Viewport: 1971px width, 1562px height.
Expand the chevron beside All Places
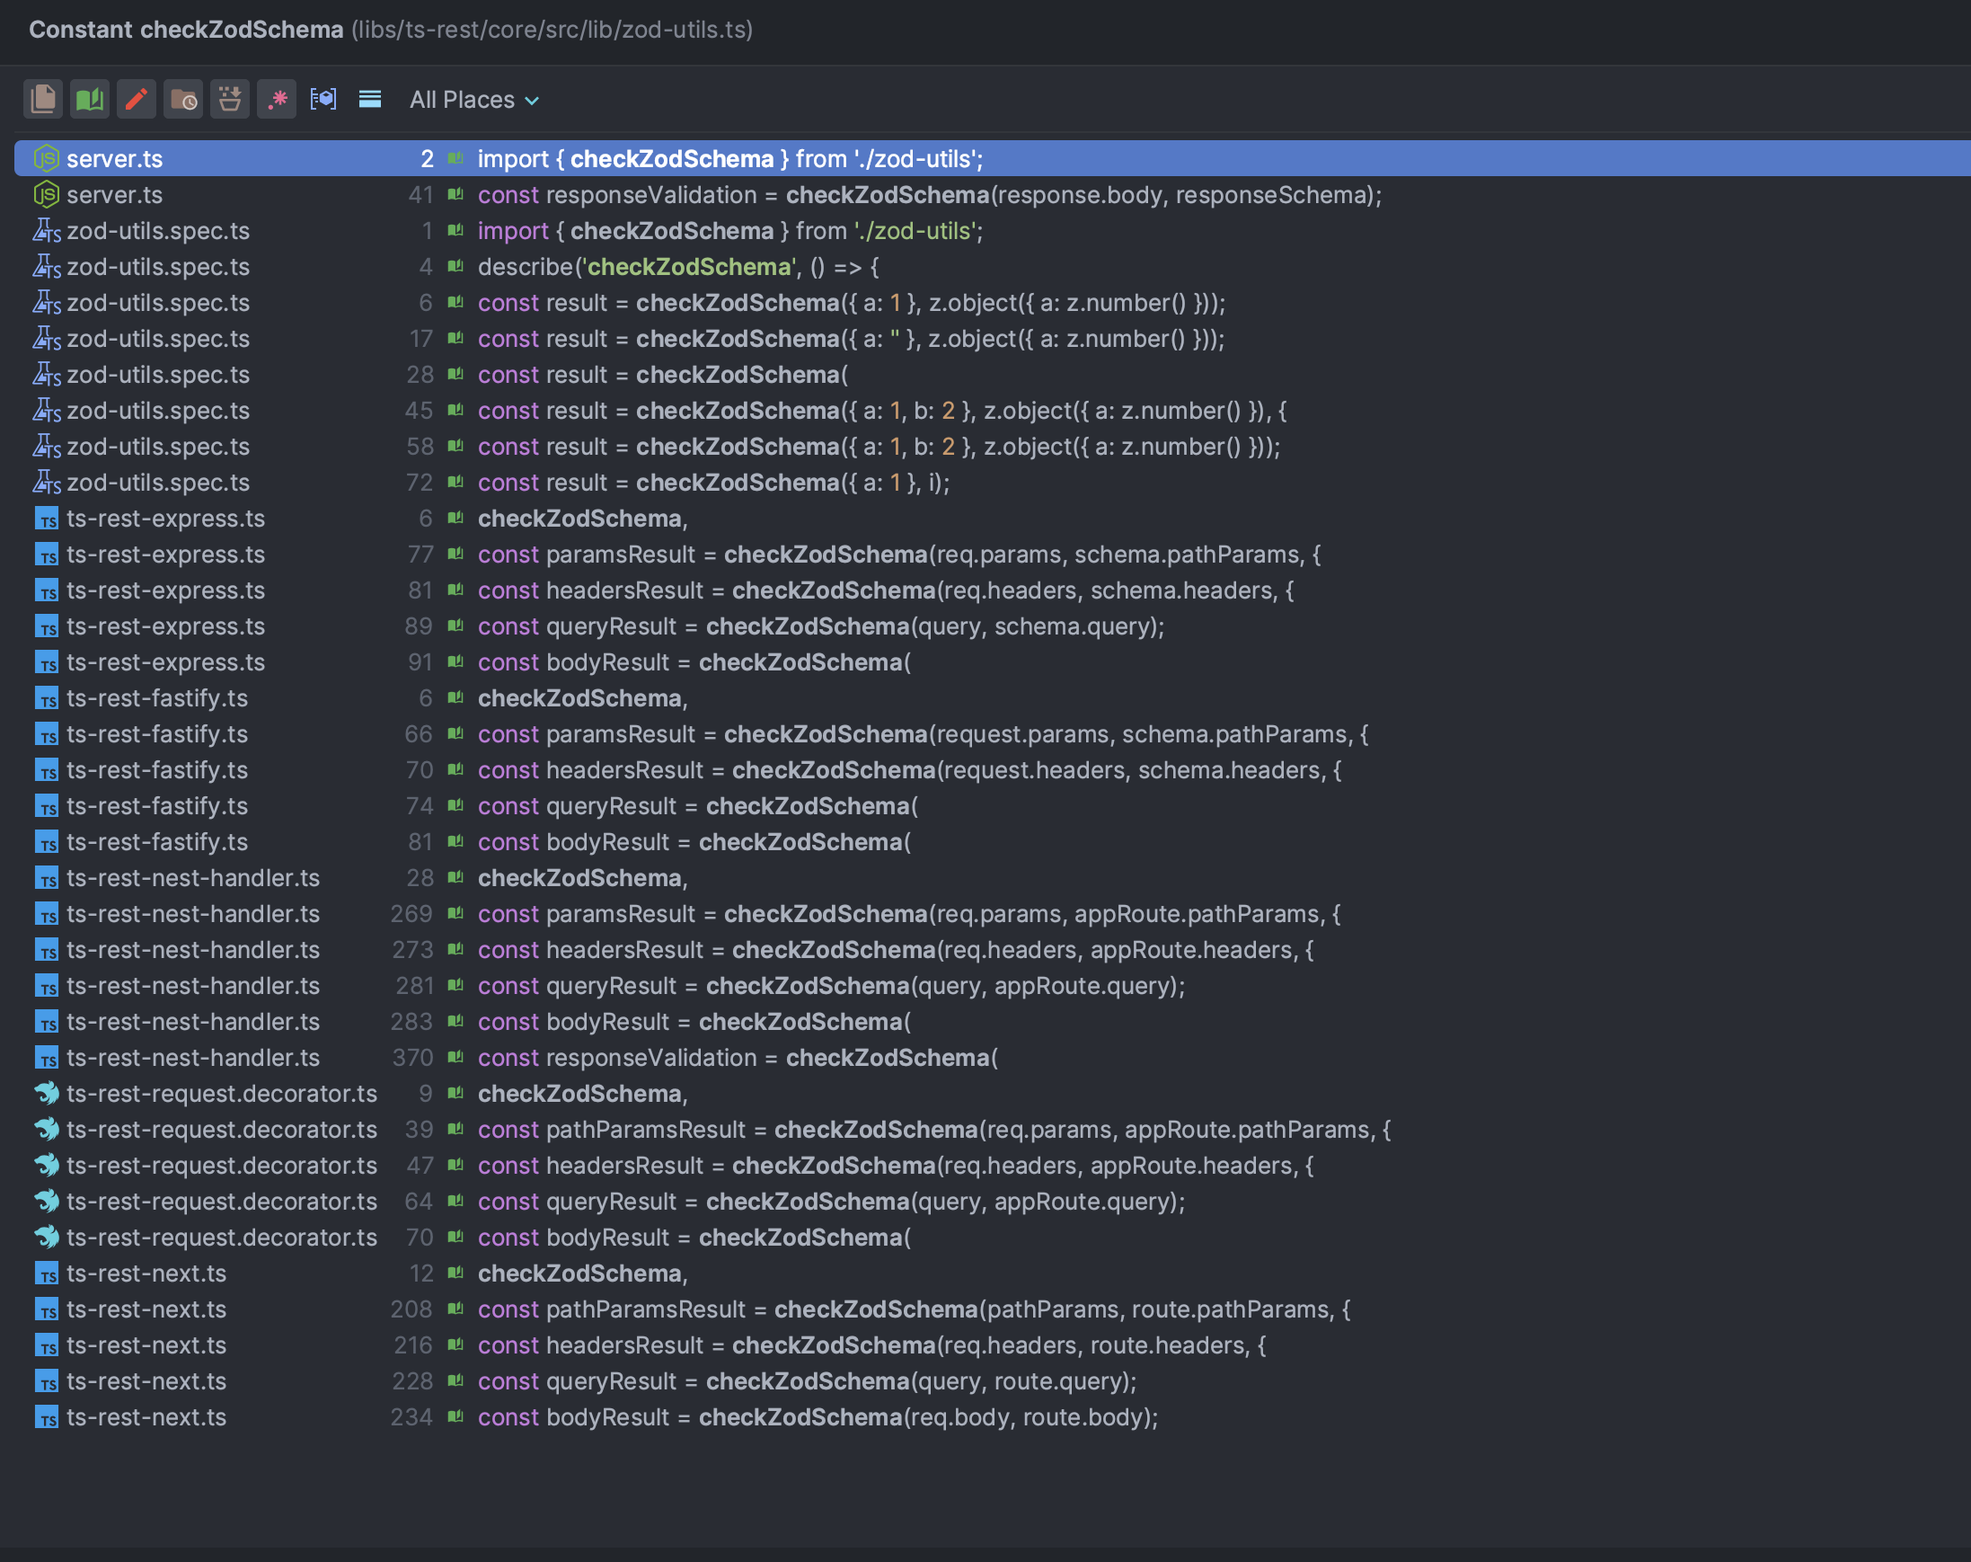tap(533, 101)
